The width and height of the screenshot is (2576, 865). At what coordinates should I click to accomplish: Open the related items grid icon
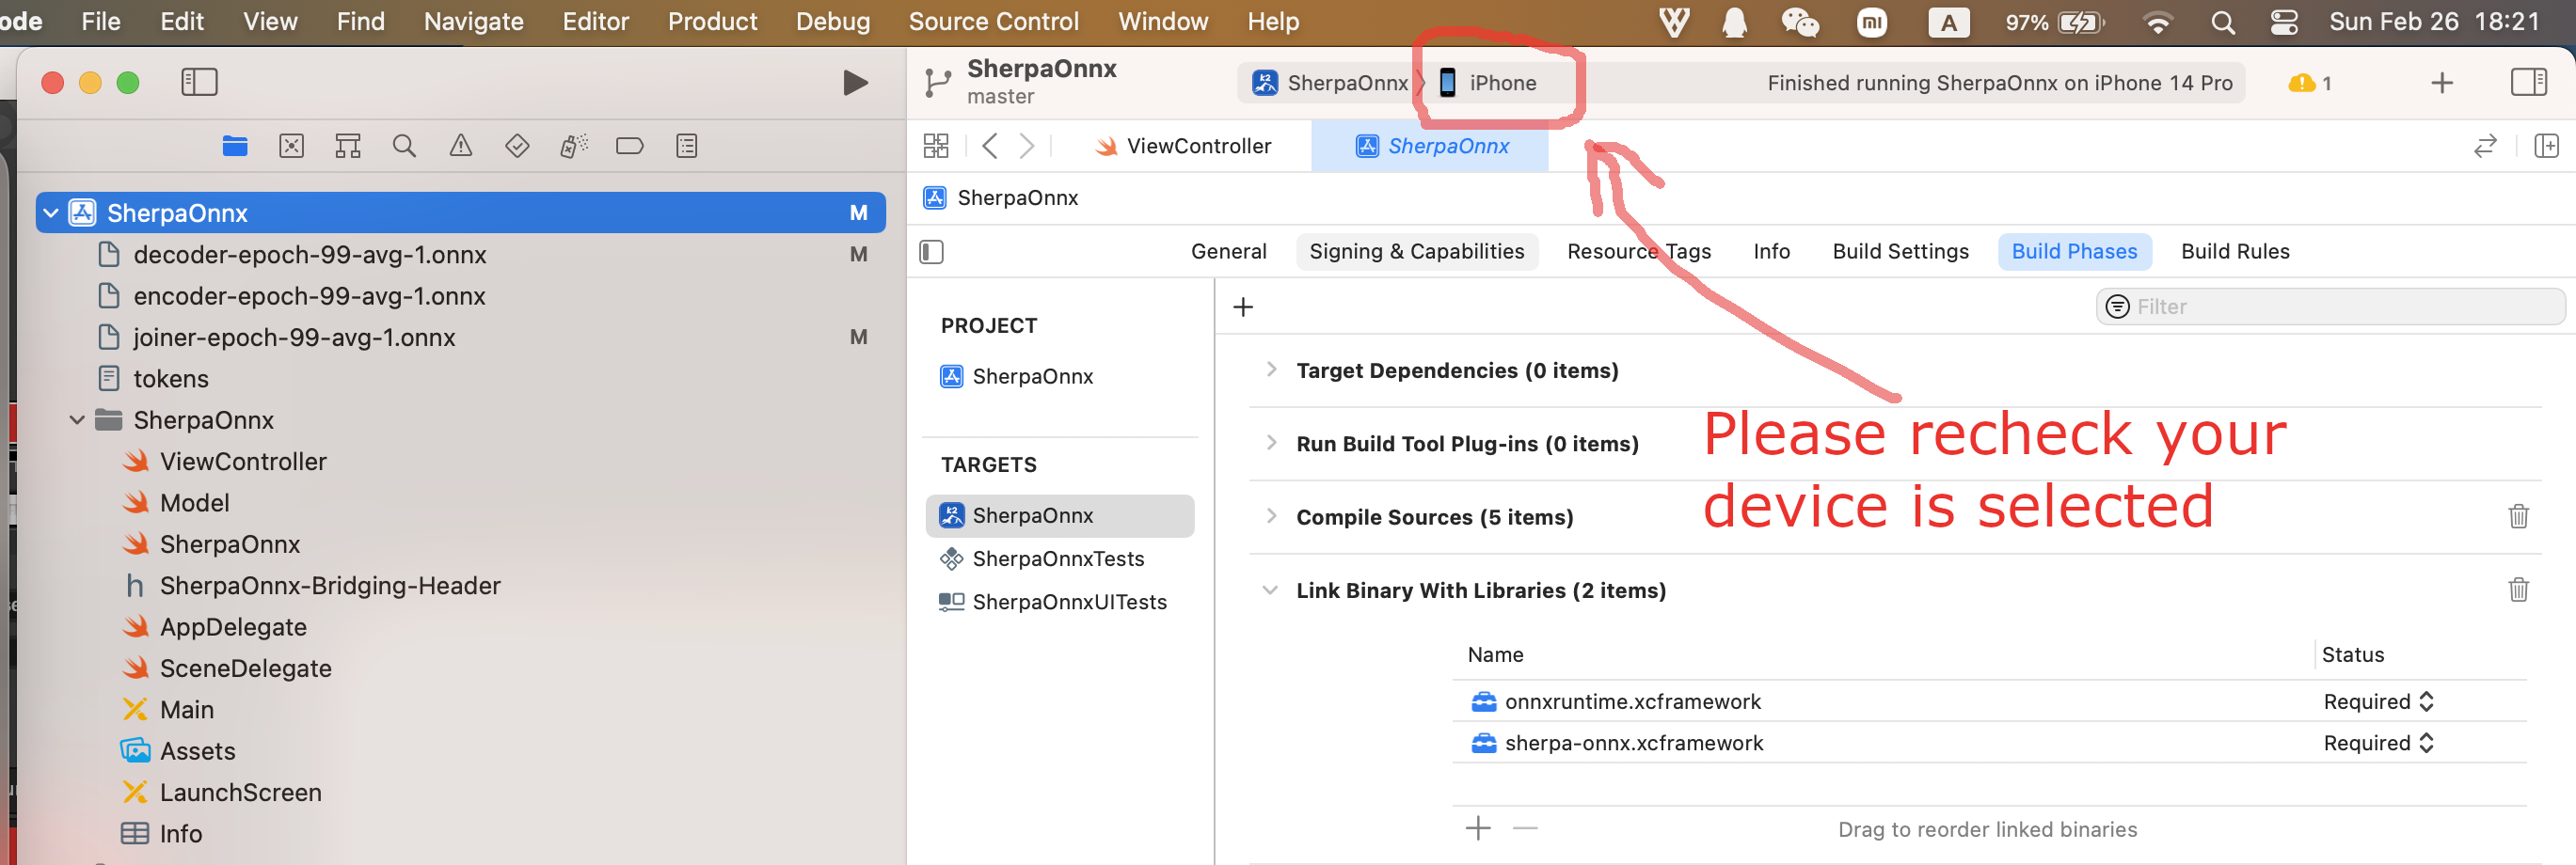click(936, 147)
